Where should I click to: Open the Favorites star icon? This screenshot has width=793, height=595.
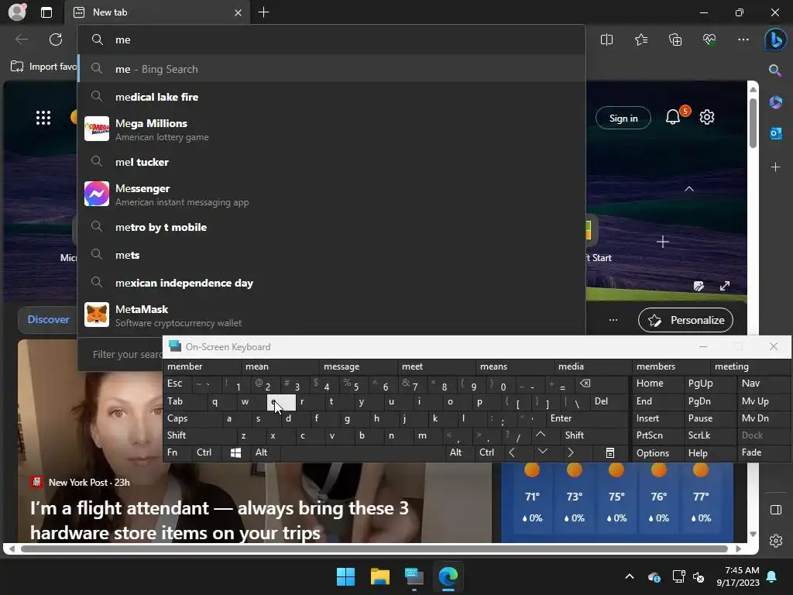(x=640, y=40)
